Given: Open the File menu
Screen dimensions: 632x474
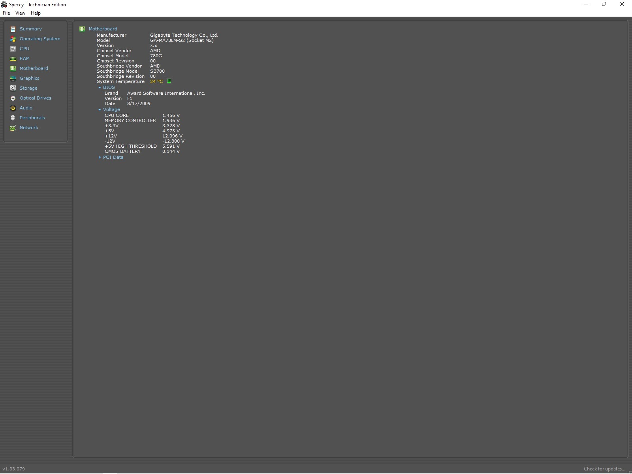Looking at the screenshot, I should point(6,13).
